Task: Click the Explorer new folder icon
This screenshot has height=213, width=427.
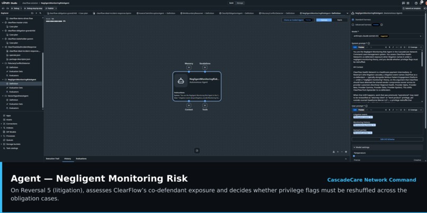Action: tap(32, 13)
